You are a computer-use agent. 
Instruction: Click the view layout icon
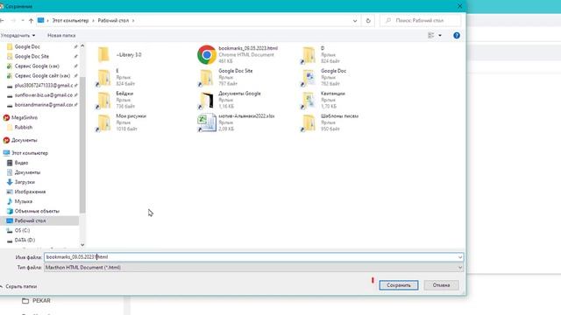point(430,35)
